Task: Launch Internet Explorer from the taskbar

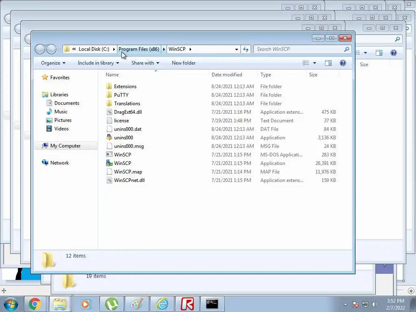Action: tap(162, 304)
